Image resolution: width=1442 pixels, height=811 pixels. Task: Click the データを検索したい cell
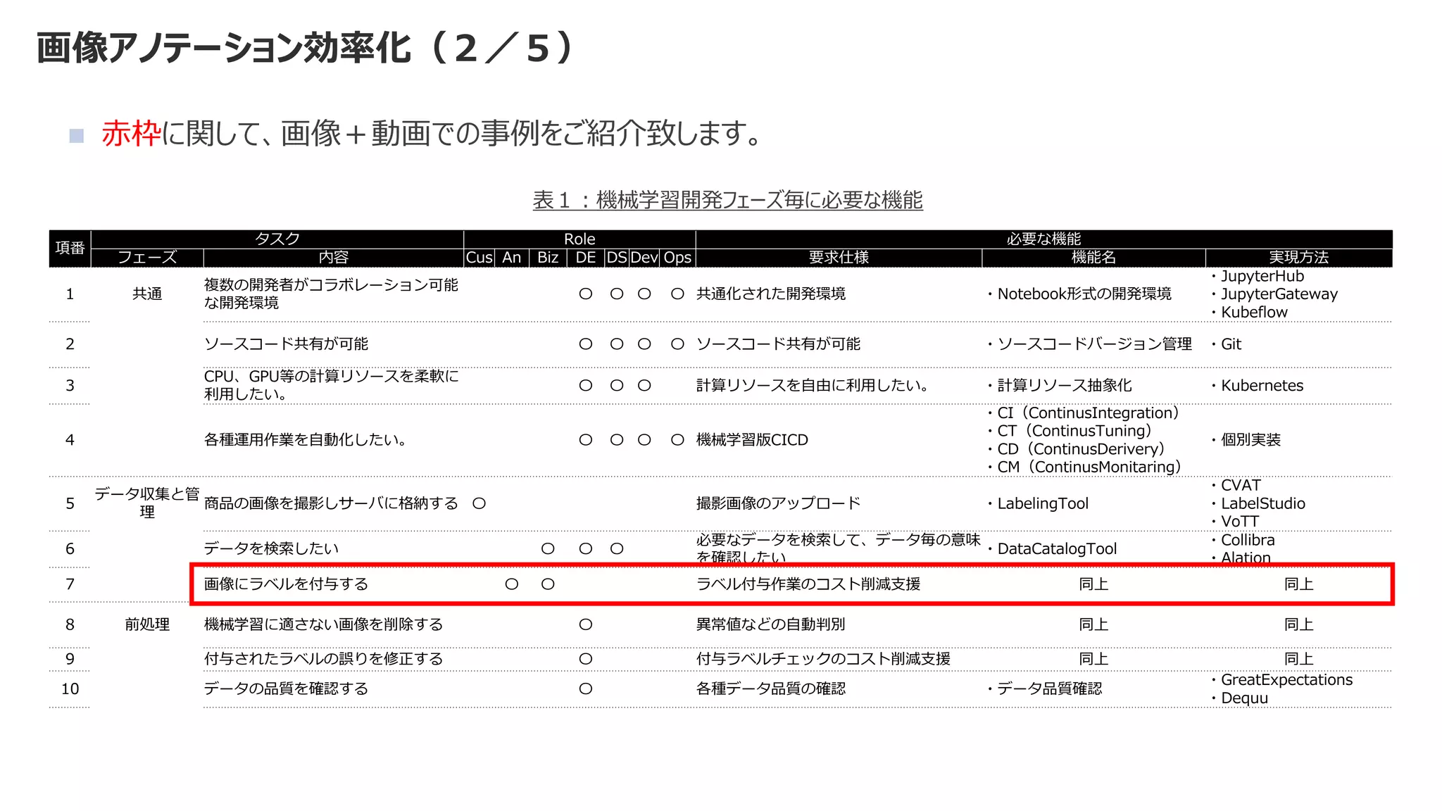(271, 548)
